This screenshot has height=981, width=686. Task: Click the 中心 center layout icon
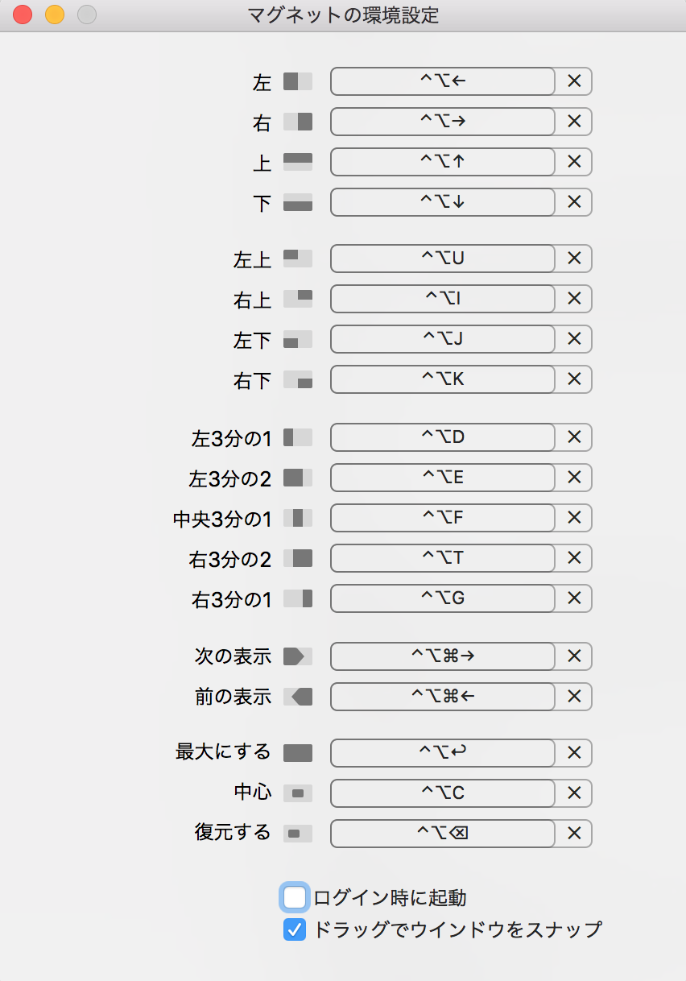click(x=297, y=793)
